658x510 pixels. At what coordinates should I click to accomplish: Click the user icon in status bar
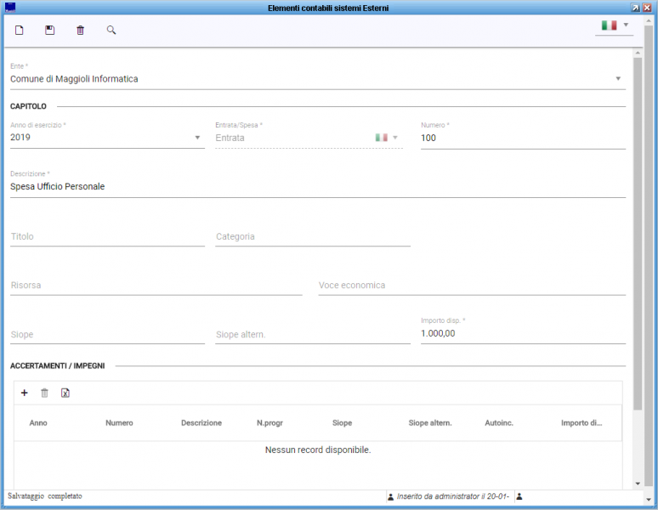click(519, 496)
